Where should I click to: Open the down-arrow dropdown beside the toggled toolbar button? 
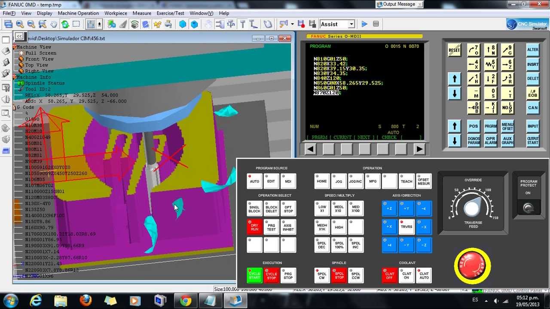(100, 24)
